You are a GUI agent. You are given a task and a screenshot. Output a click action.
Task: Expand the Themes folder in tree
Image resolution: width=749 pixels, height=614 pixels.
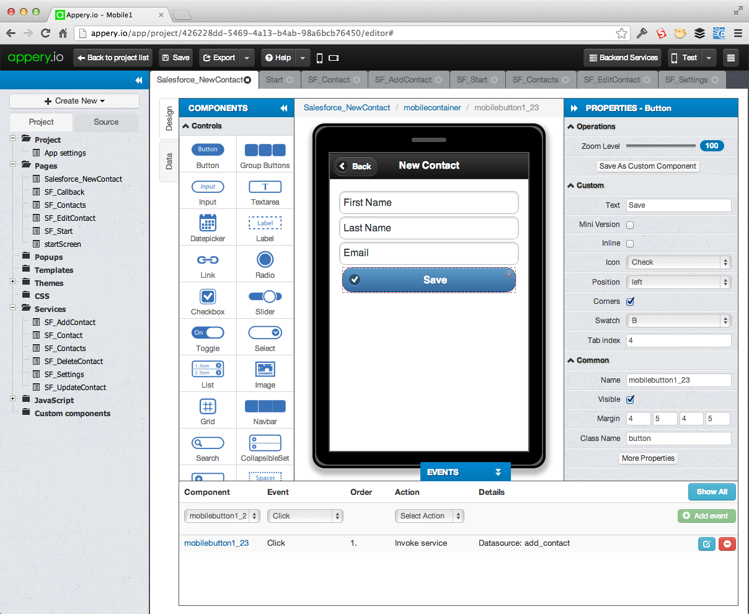click(13, 282)
